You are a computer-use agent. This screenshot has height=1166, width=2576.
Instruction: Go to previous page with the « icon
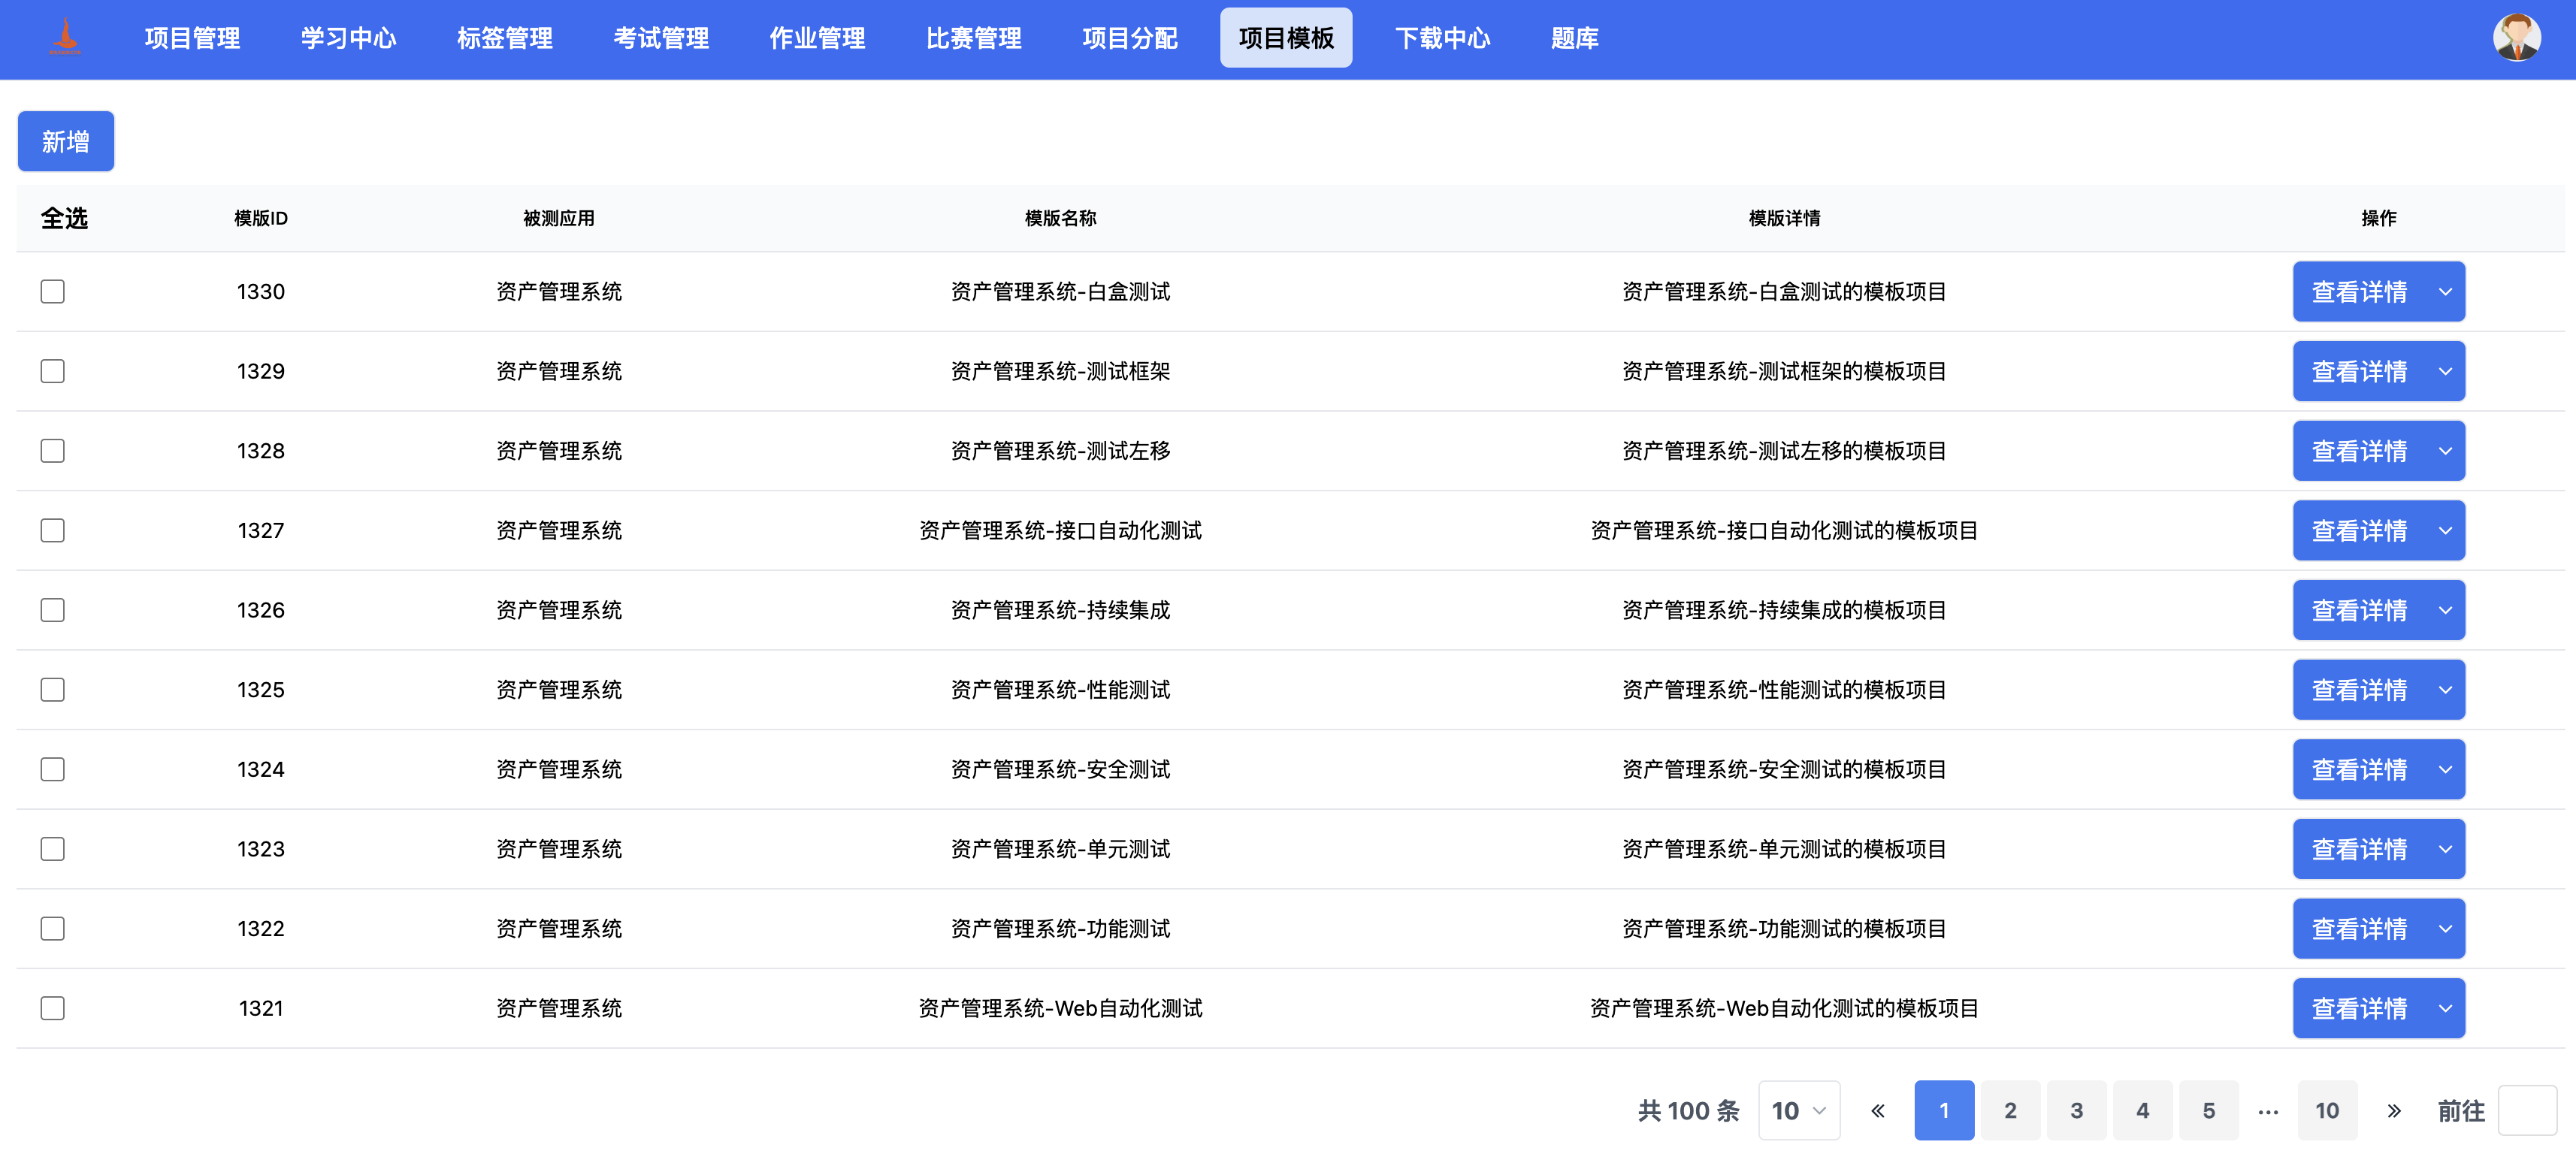pos(1878,1110)
